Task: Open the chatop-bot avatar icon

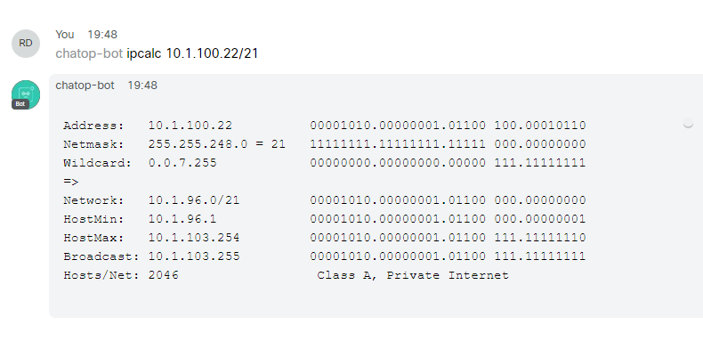Action: (26, 94)
